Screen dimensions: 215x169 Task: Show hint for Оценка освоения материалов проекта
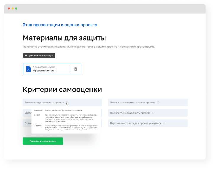point(158,103)
